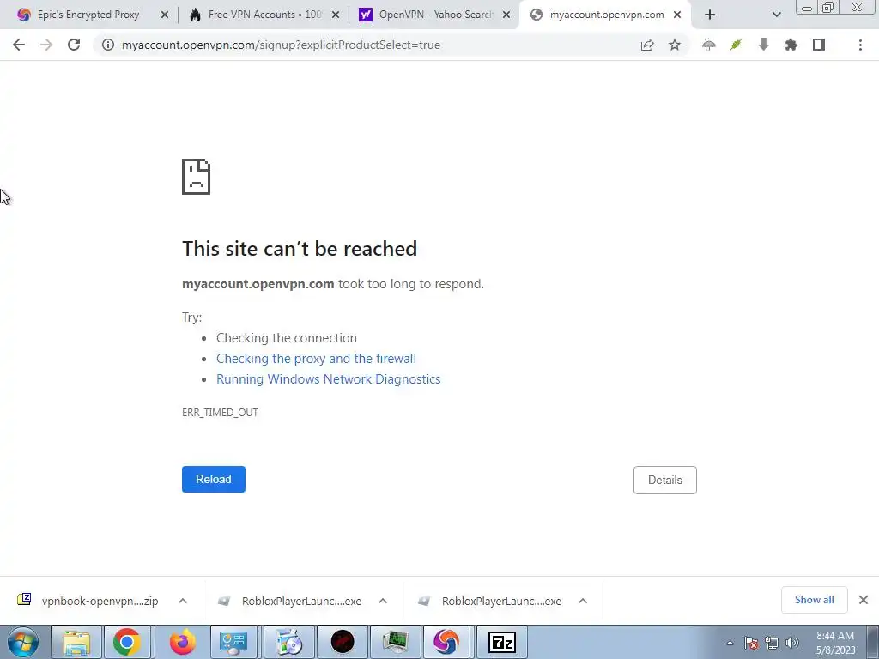Image resolution: width=879 pixels, height=659 pixels.
Task: Open the download arrow extension icon
Action: pos(763,45)
